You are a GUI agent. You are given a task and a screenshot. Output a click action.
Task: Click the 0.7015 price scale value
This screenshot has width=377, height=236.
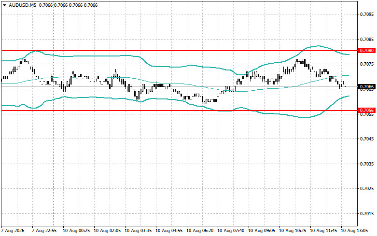367,213
